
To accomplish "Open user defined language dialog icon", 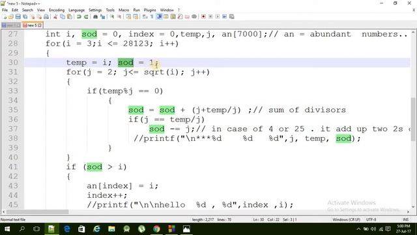I will click(x=166, y=16).
